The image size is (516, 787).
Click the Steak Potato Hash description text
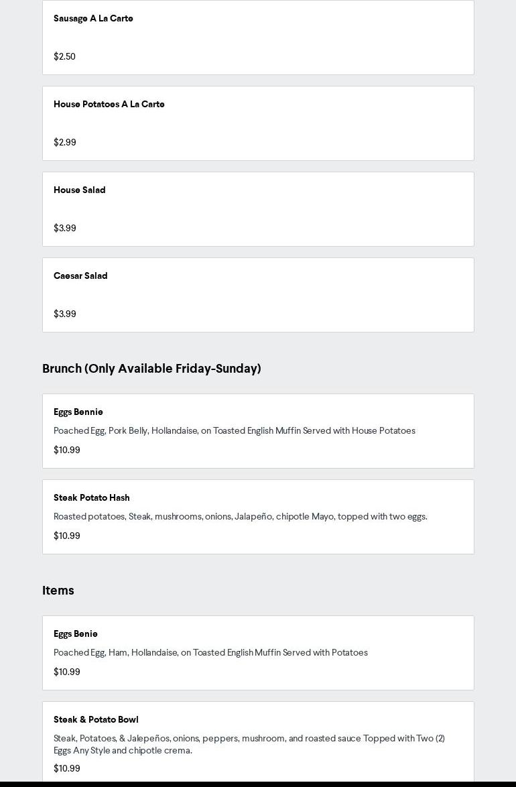[x=240, y=517]
